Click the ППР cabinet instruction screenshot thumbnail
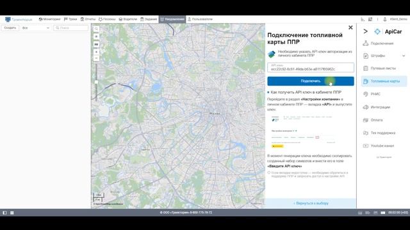This screenshot has width=410, height=230. coord(303,132)
